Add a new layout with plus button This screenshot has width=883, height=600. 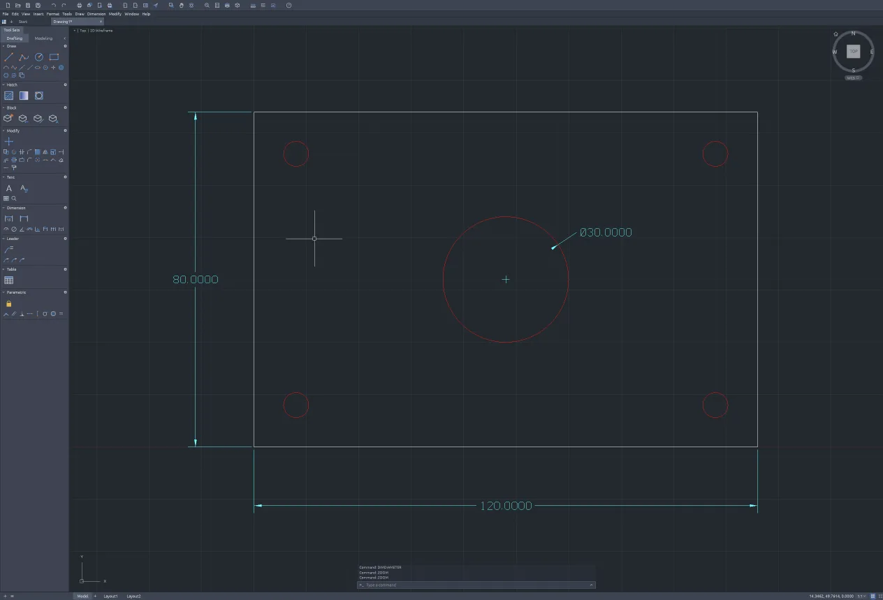click(96, 597)
